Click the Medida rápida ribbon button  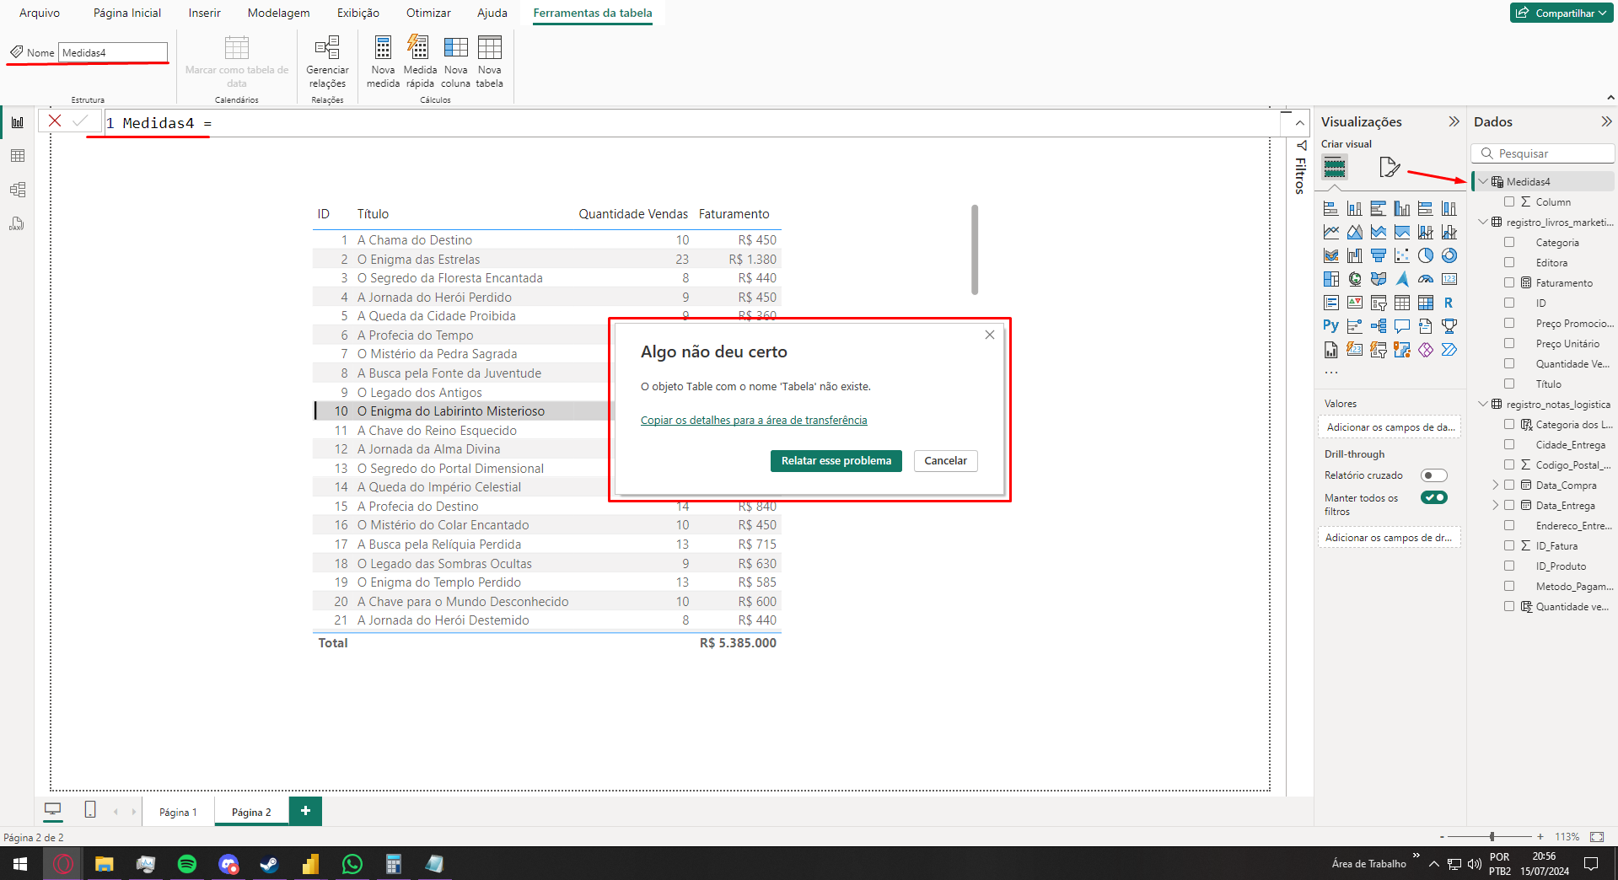click(x=420, y=62)
